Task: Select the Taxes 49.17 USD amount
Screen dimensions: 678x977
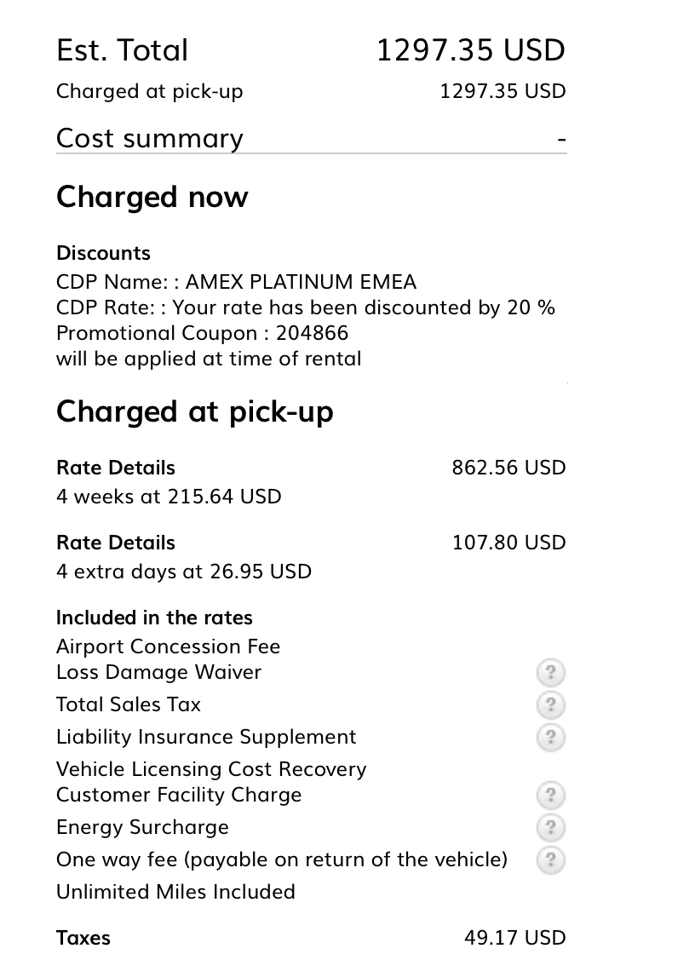Action: tap(514, 938)
